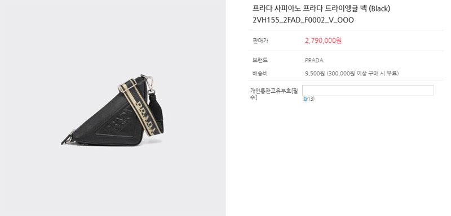Click the 브랜드 label

click(260, 60)
